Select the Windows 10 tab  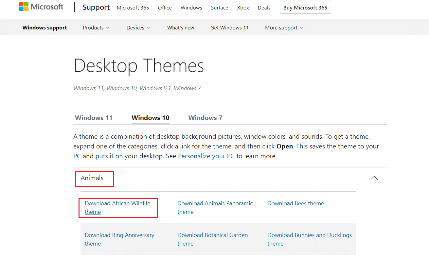click(150, 117)
